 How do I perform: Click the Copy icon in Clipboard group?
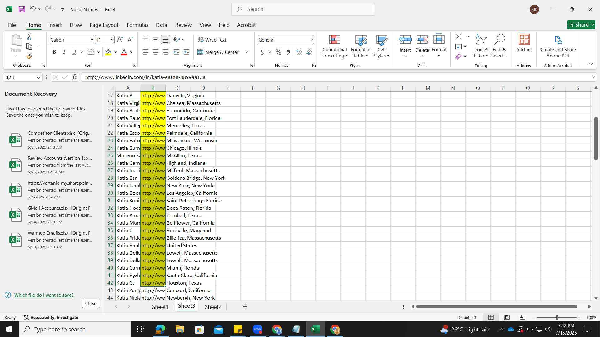(x=29, y=46)
